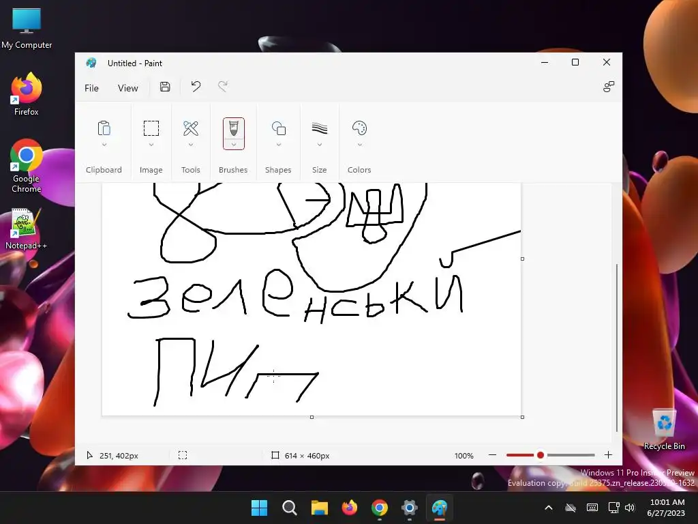Screen dimensions: 698x524
Task: Click the zoom slider handle
Action: (541, 455)
